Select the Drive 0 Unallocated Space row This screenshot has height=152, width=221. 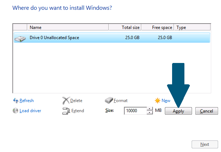pyautogui.click(x=112, y=37)
